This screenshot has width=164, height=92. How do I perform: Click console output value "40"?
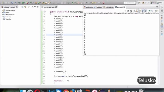click(85, 15)
